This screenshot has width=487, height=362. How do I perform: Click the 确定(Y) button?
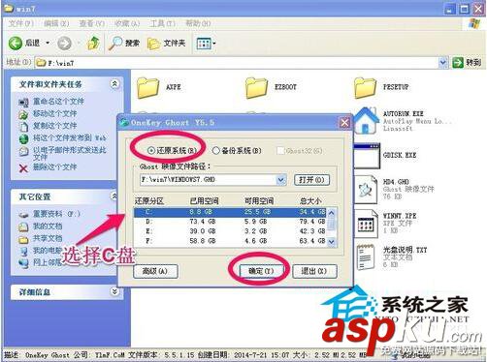261,271
